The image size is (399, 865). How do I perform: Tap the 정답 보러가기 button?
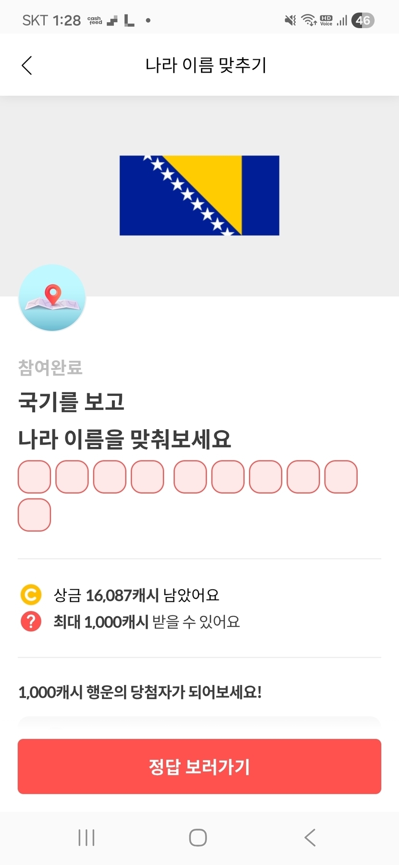click(199, 766)
